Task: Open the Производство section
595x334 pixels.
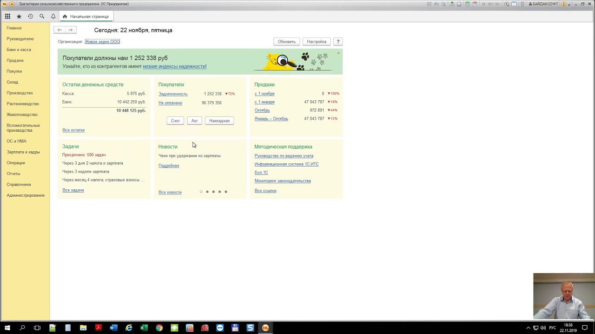Action: 20,93
